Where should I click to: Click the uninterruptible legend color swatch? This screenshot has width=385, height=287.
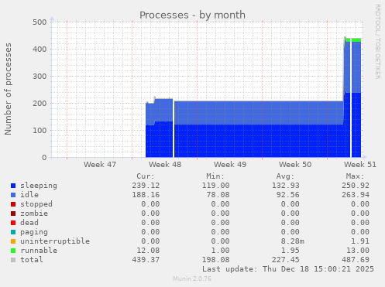[x=13, y=241]
